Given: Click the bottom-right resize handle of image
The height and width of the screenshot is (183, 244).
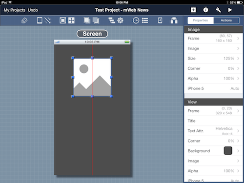Looking at the screenshot, I should tap(111, 96).
